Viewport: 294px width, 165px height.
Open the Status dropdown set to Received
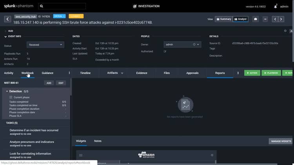coord(45,45)
